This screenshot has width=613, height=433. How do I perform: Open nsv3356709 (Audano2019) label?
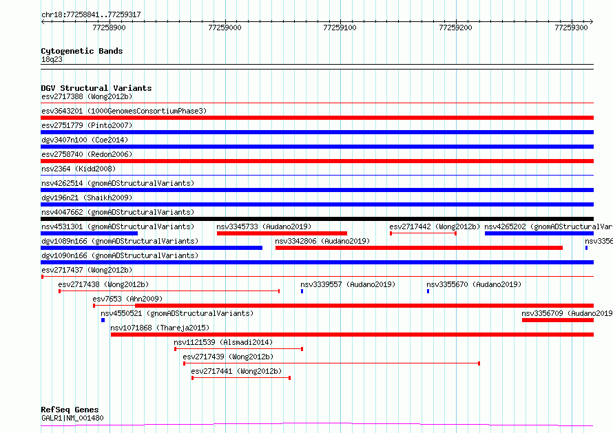pos(567,313)
